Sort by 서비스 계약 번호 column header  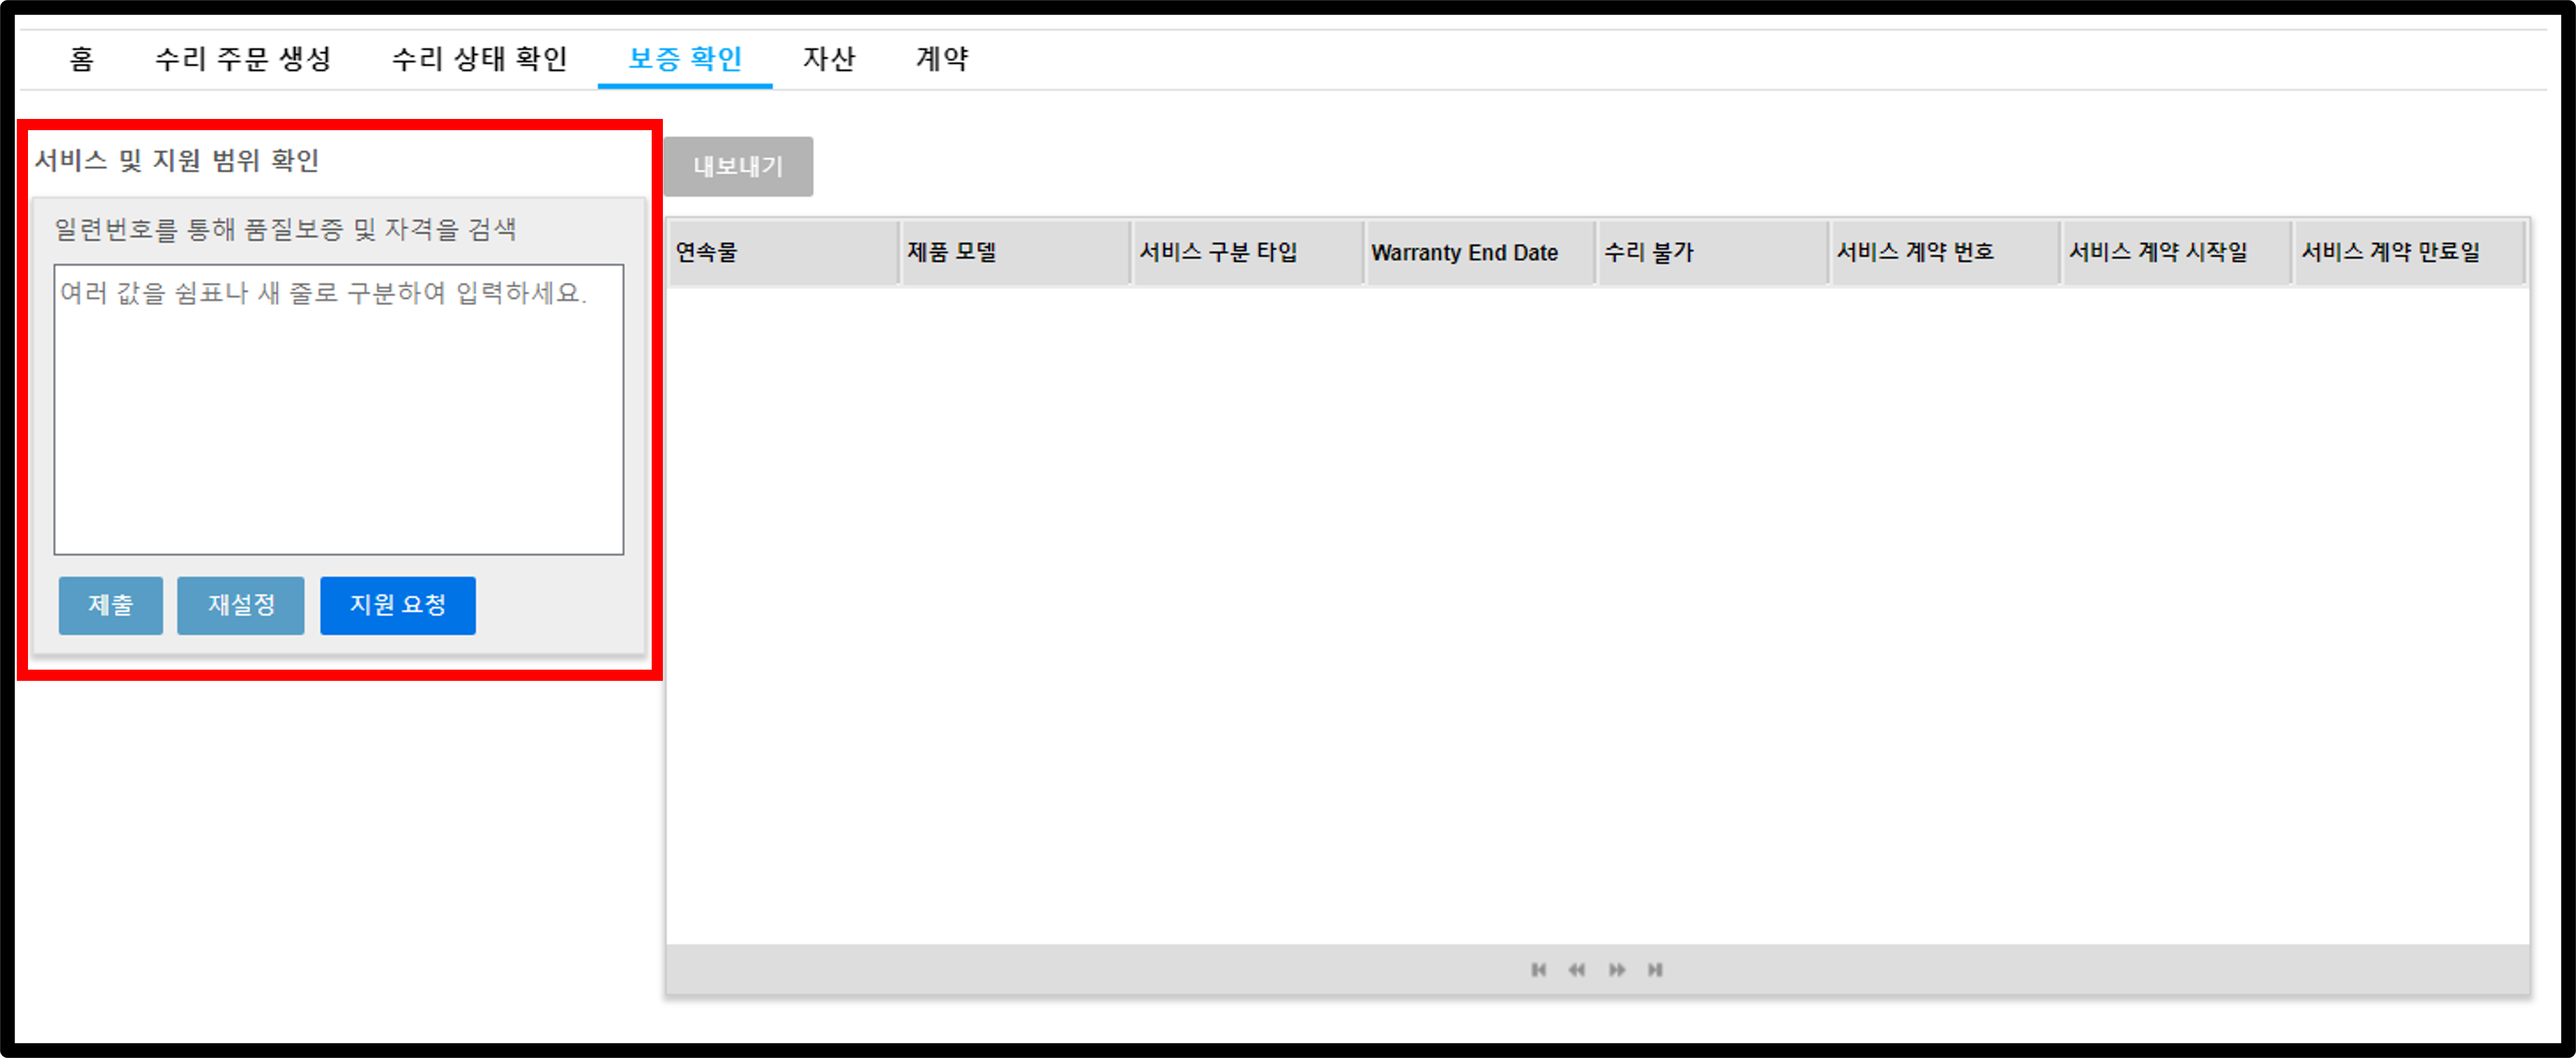click(x=1945, y=252)
